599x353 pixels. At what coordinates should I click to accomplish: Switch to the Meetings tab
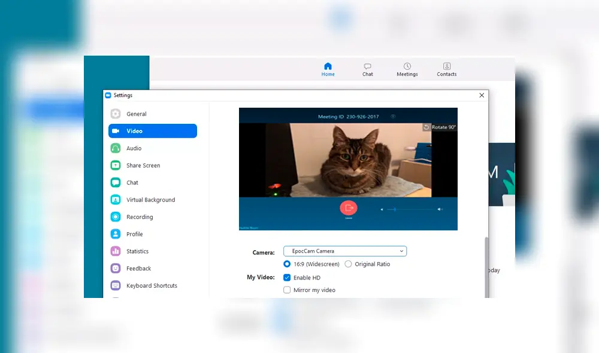[407, 69]
